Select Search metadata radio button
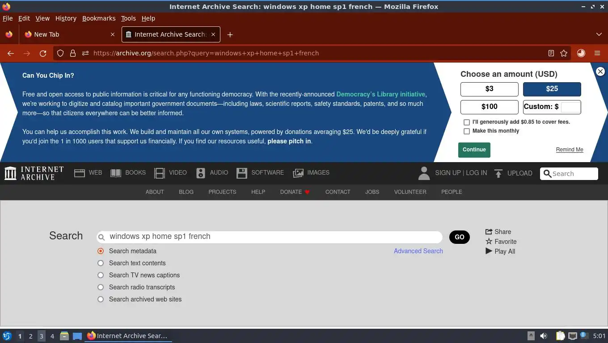 pyautogui.click(x=101, y=251)
